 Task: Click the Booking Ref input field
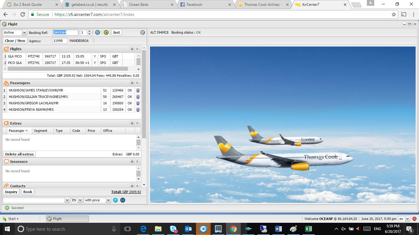point(65,32)
